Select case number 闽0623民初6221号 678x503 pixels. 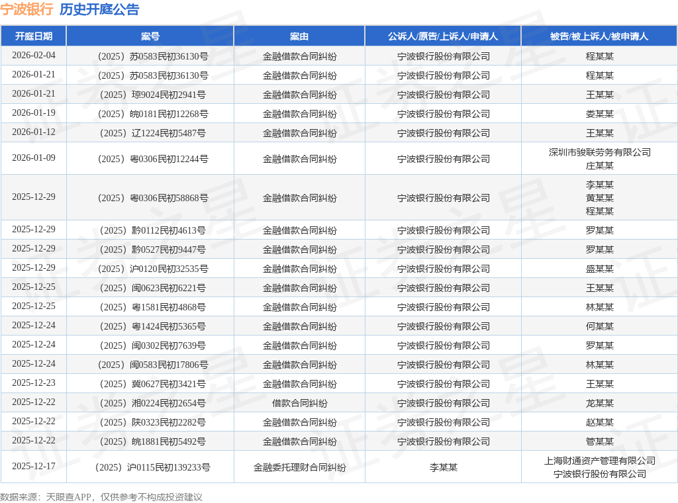153,288
